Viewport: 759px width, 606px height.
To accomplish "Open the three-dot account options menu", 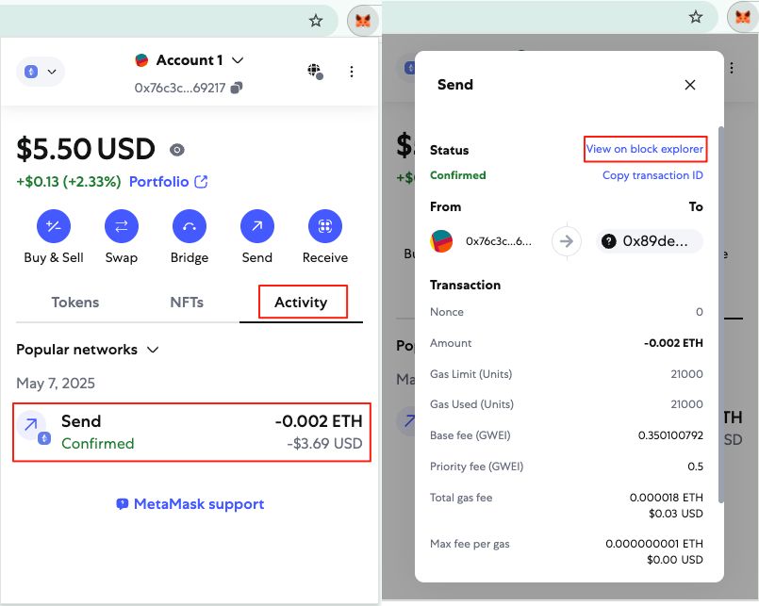I will click(x=351, y=72).
